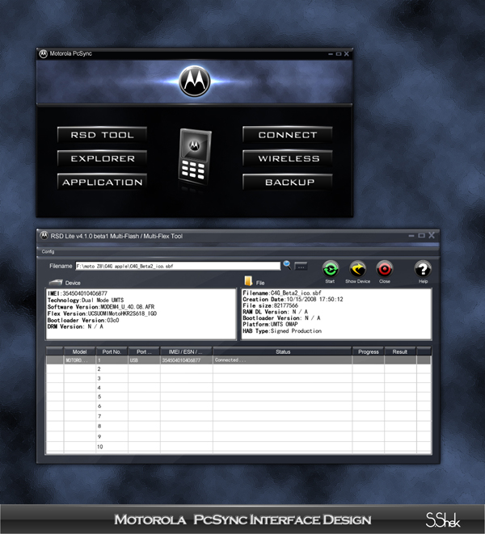The image size is (485, 534).
Task: Click the yellow Show Device icon
Action: [357, 269]
